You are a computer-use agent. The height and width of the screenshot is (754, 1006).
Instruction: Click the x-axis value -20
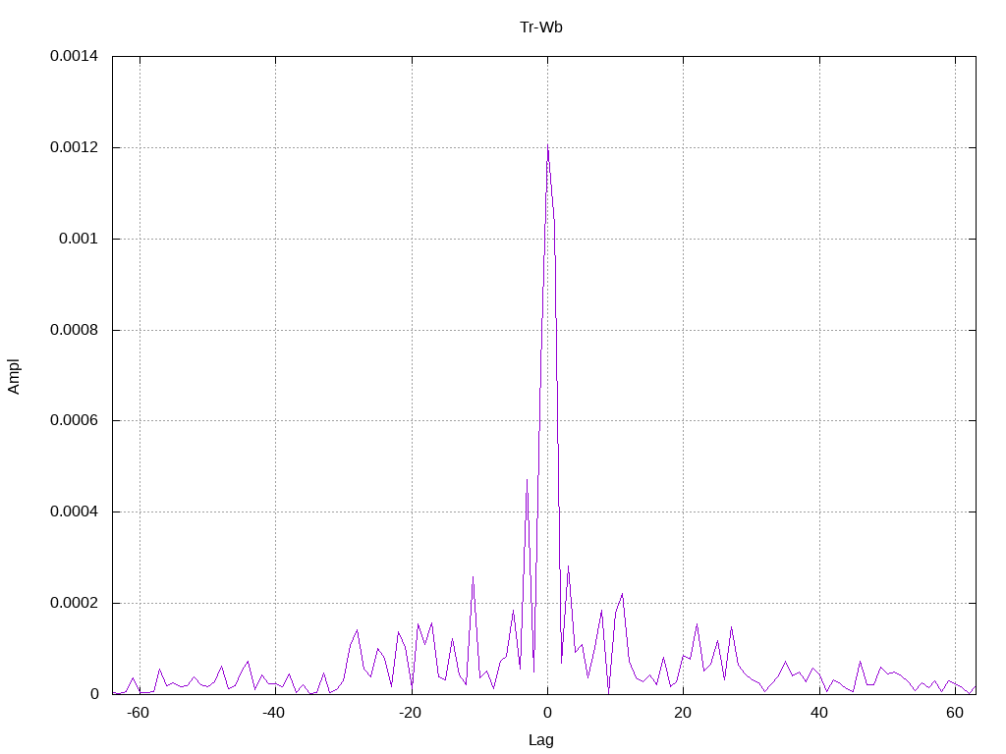tap(410, 713)
